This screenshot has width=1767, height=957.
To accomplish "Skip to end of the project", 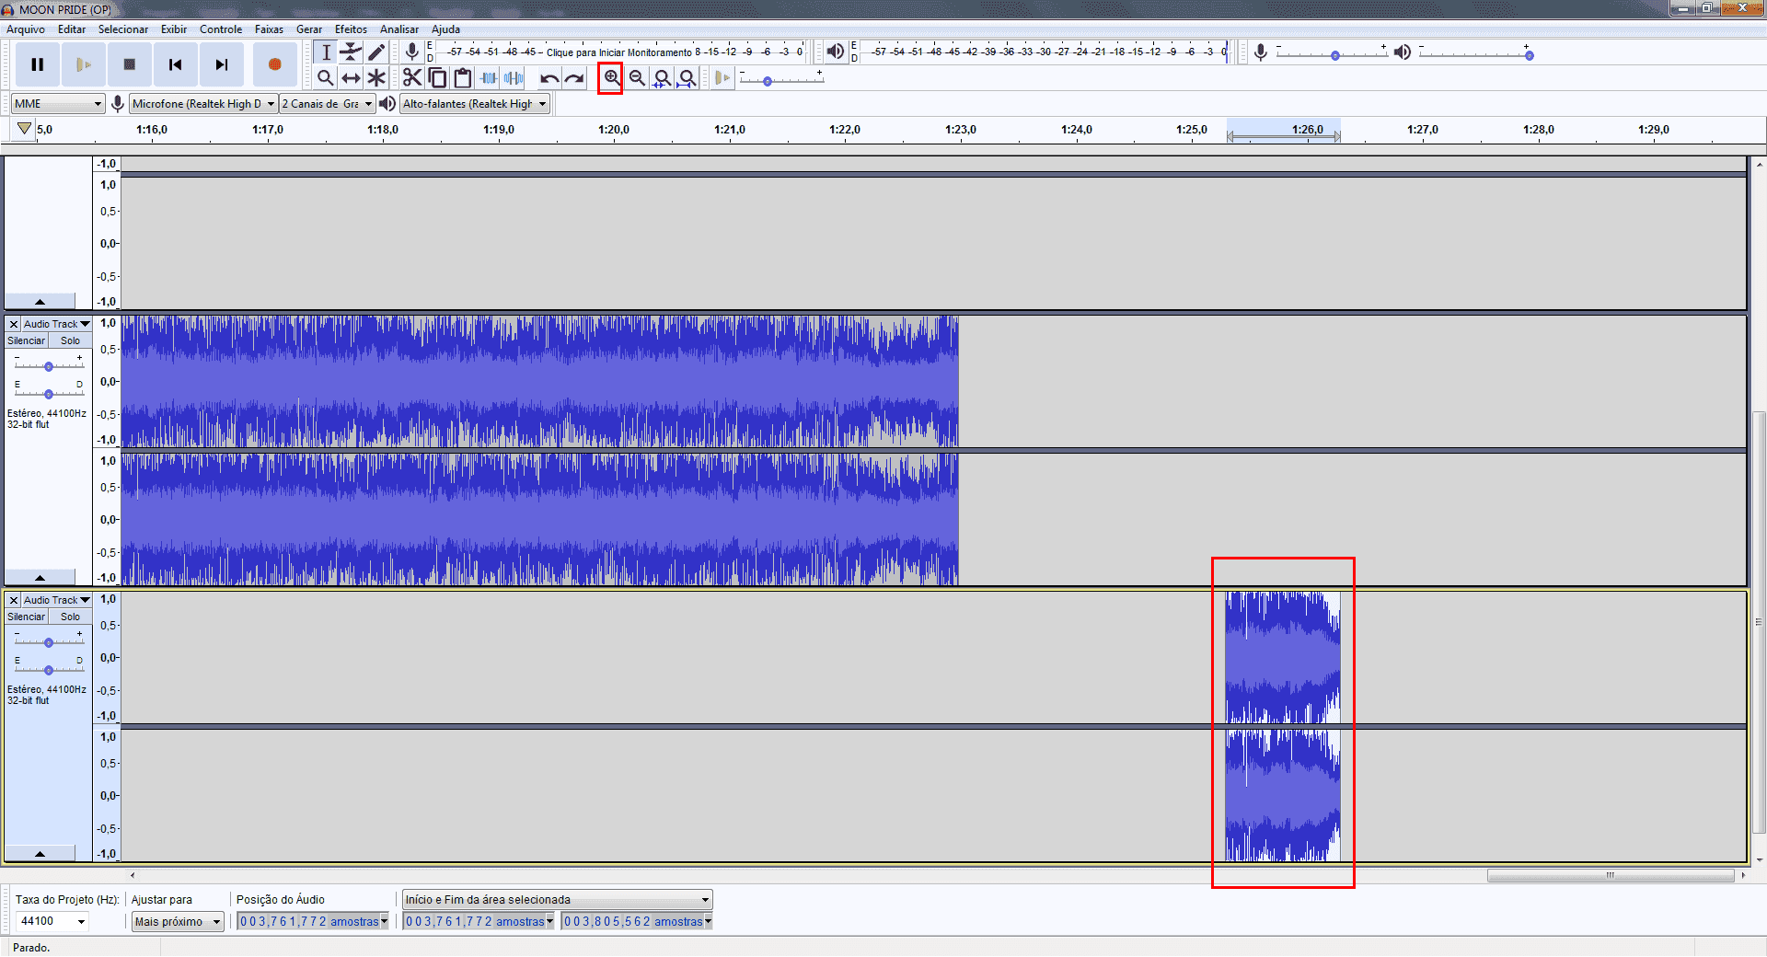I will tap(222, 64).
